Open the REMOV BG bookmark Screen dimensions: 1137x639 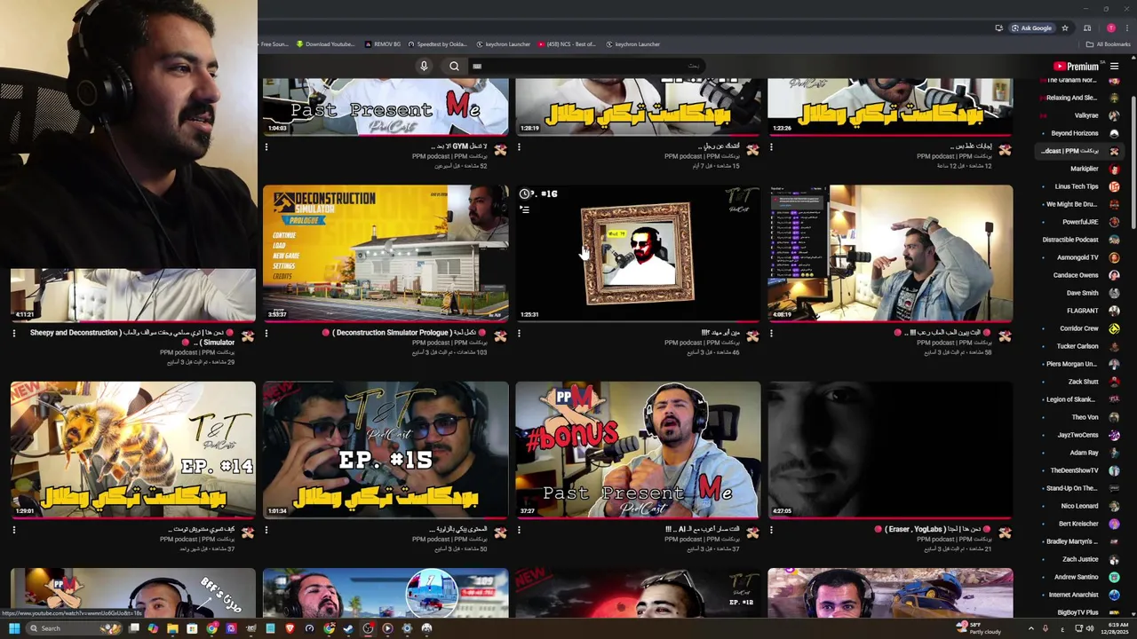[x=382, y=44]
